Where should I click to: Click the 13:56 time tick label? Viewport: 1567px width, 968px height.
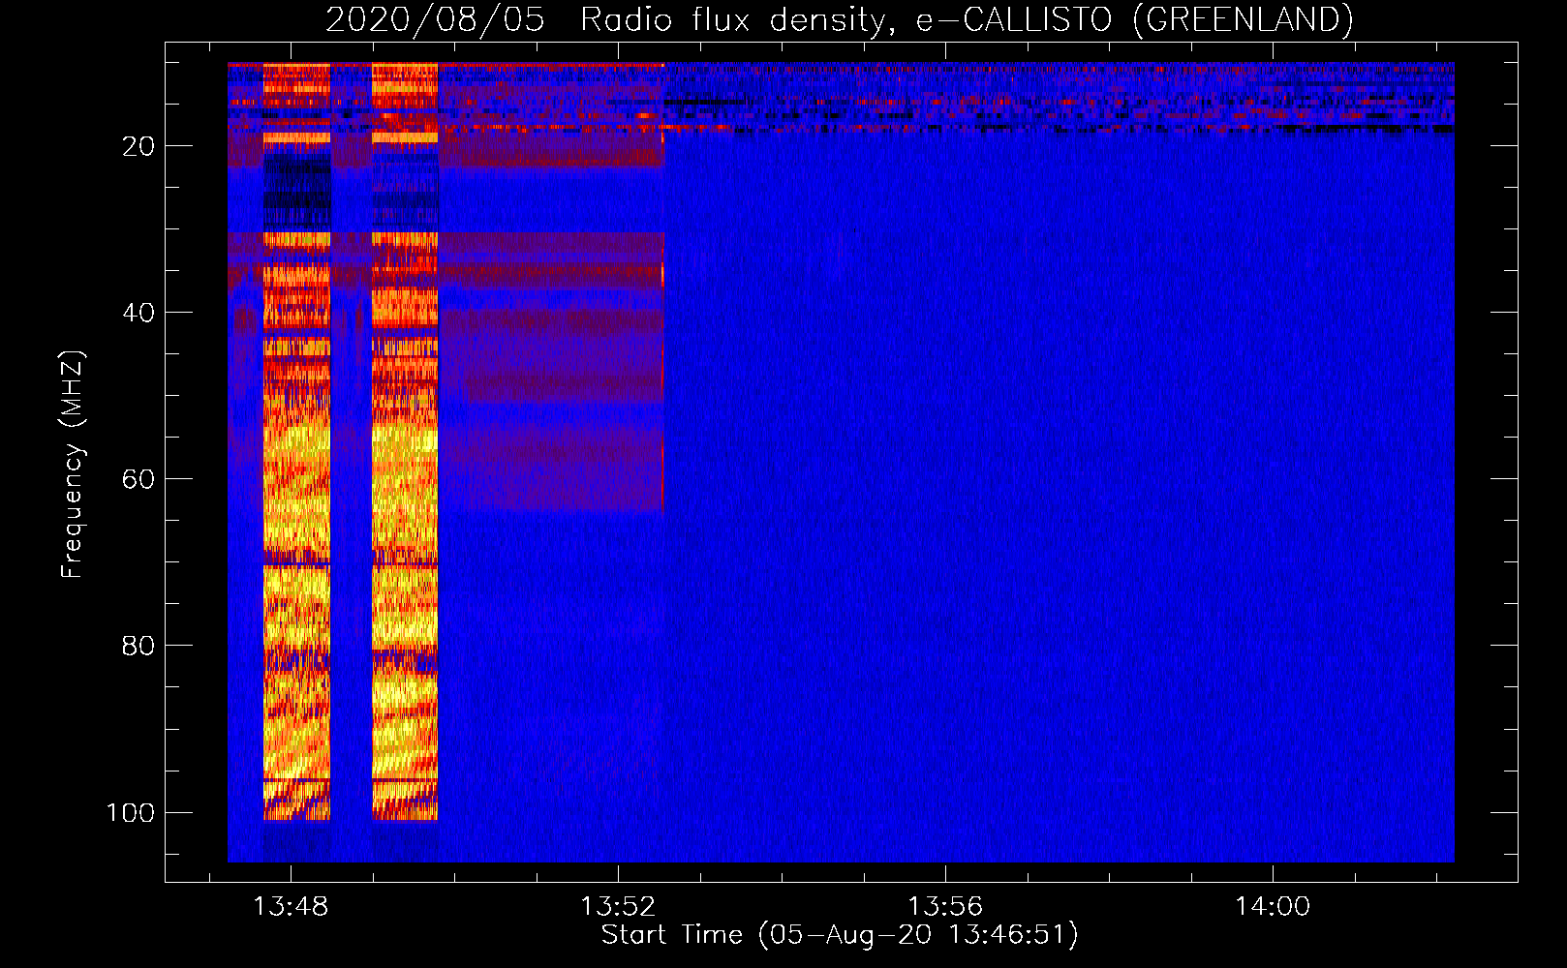pos(944,907)
